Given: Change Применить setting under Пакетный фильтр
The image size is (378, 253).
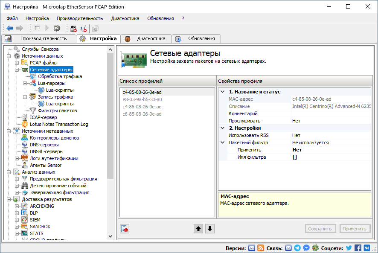Looking at the screenshot, I should click(297, 149).
